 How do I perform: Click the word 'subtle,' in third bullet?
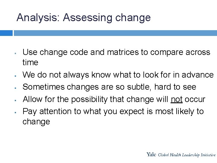click(139, 87)
